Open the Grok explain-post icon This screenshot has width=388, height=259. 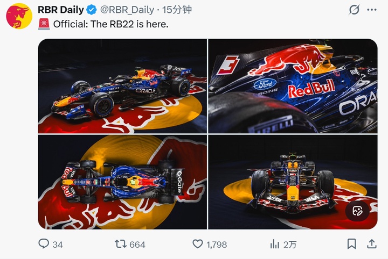[x=354, y=10]
